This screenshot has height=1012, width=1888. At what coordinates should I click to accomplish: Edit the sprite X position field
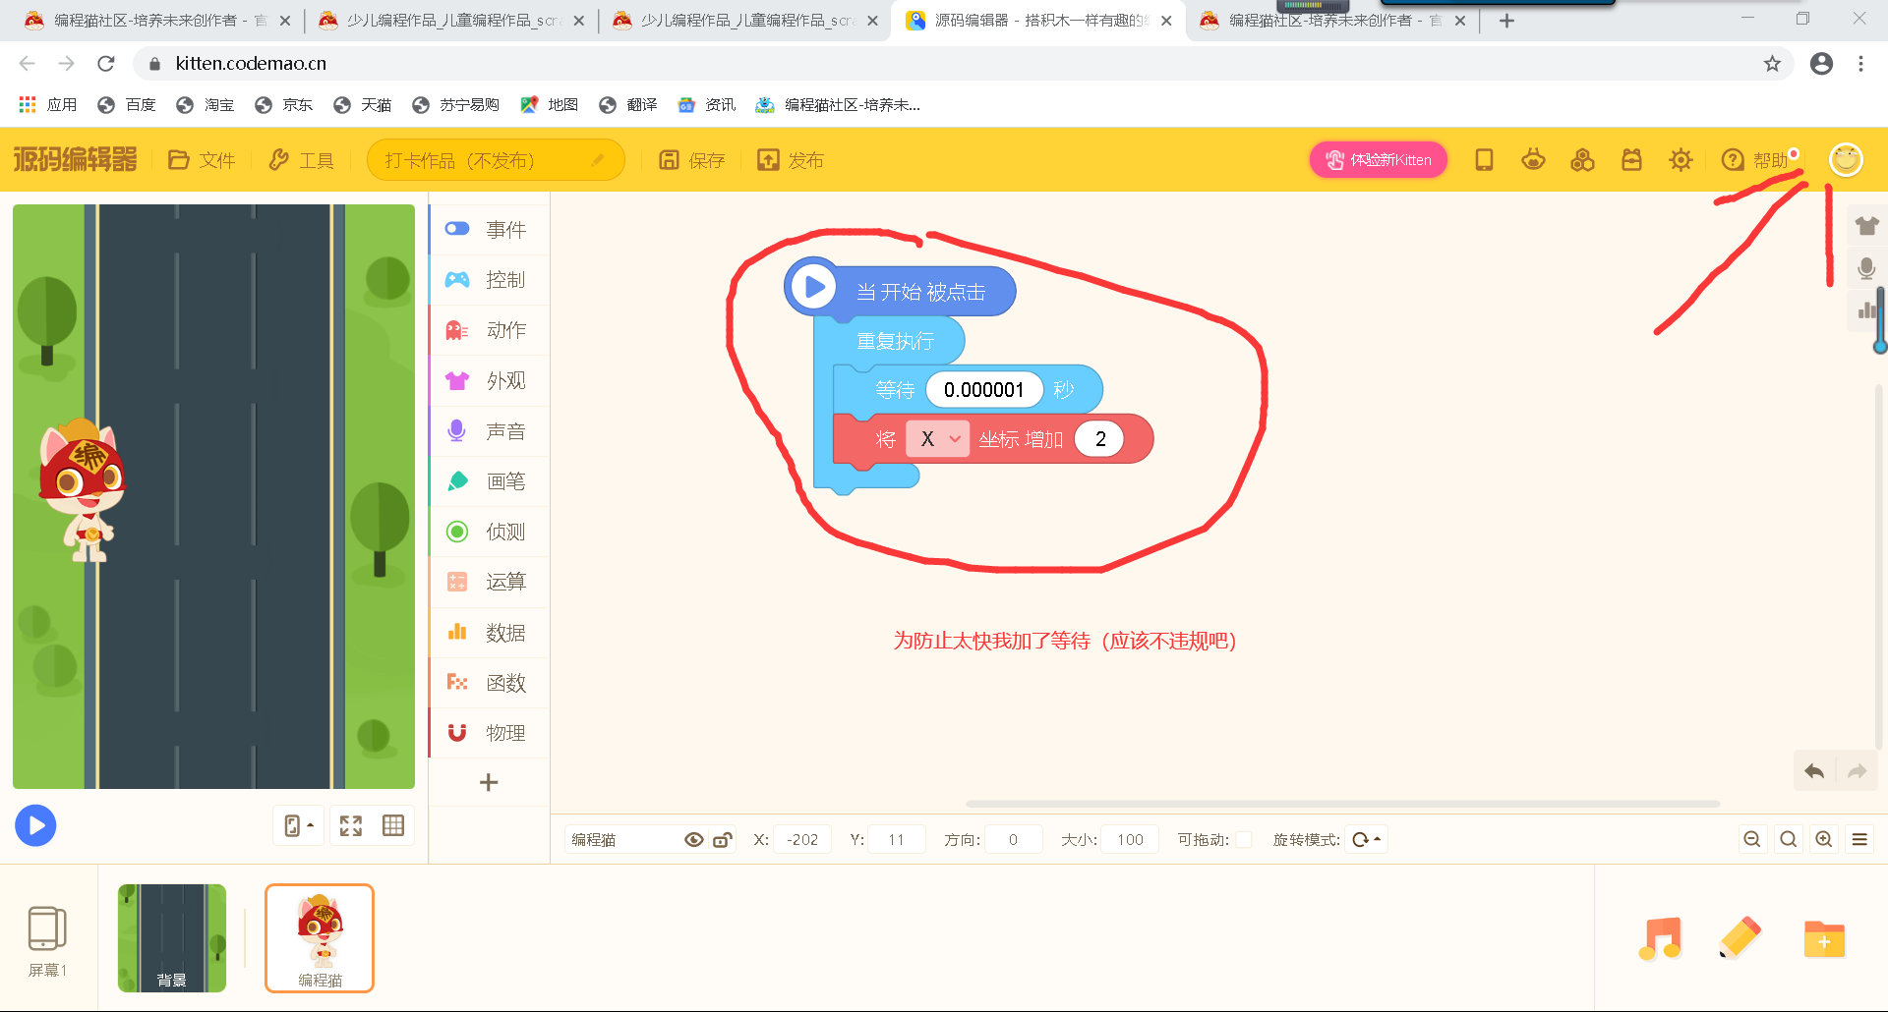tap(802, 839)
